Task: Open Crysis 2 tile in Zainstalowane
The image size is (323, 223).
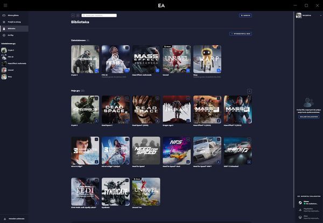Action: pos(85,59)
